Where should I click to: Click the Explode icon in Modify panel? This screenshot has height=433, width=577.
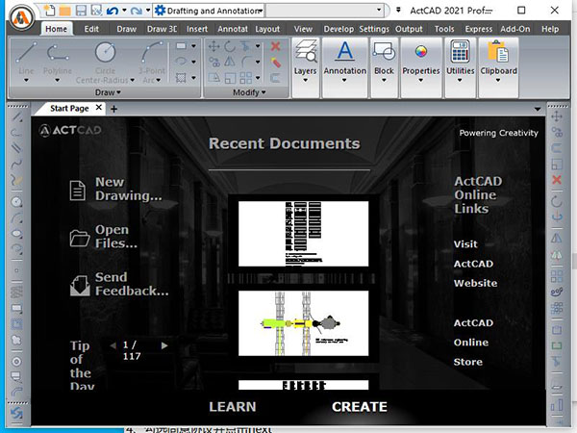276,63
